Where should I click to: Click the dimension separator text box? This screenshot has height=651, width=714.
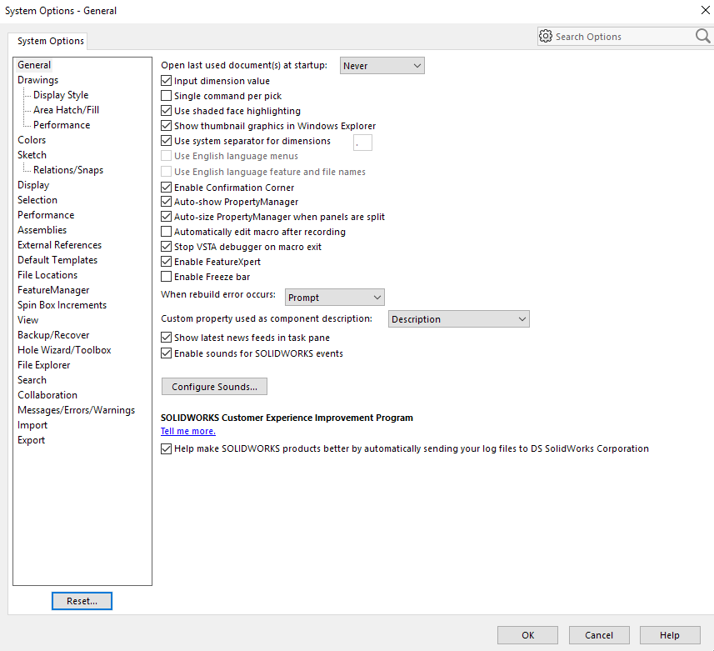coord(362,143)
